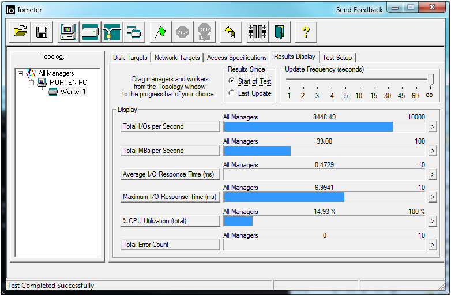Click Maximum I/O Response Time (ms) button
This screenshot has height=296, width=451.
click(x=170, y=197)
